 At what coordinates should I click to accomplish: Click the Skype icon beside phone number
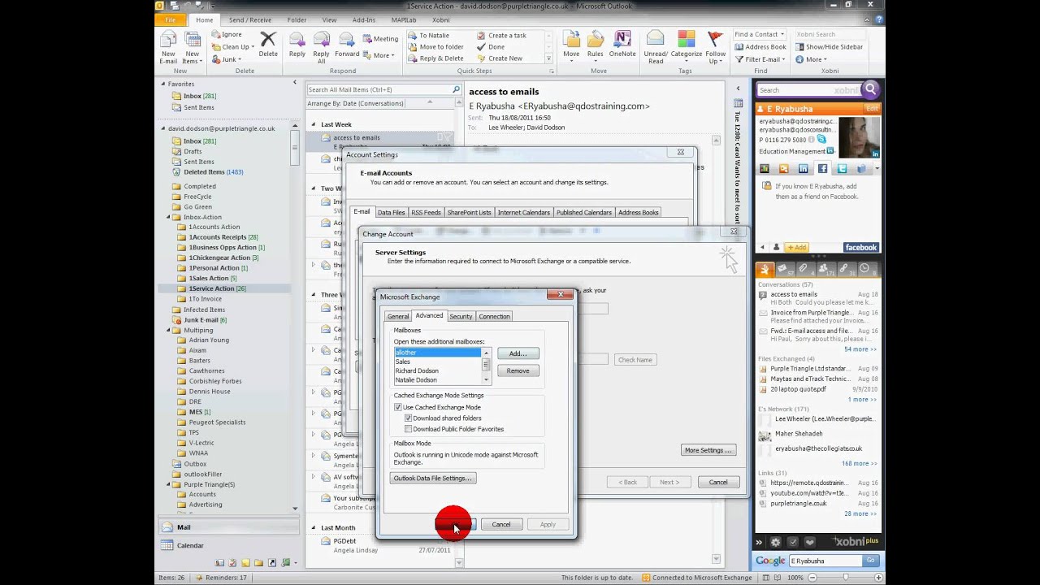[821, 140]
